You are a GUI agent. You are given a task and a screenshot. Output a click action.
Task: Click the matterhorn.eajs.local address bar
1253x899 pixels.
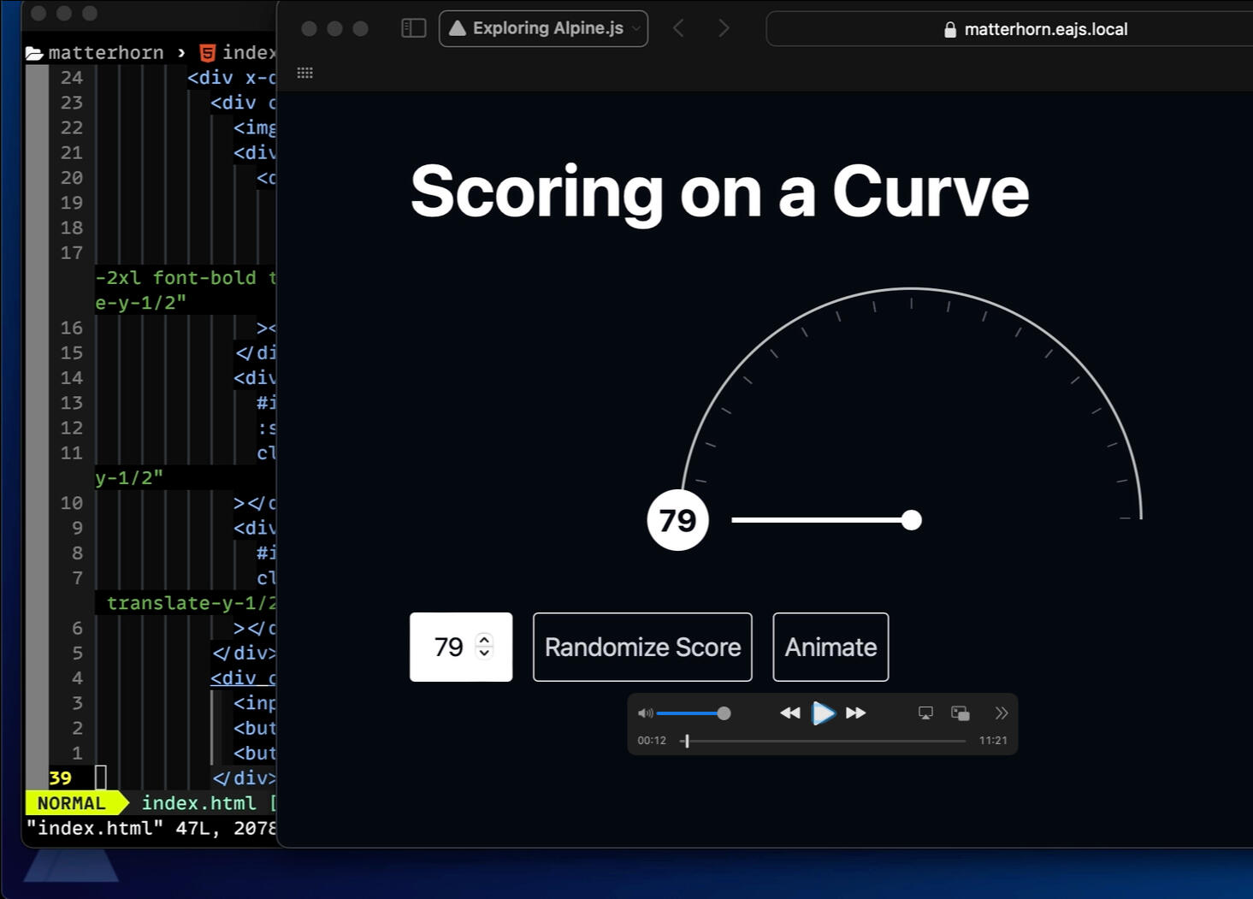click(1043, 29)
